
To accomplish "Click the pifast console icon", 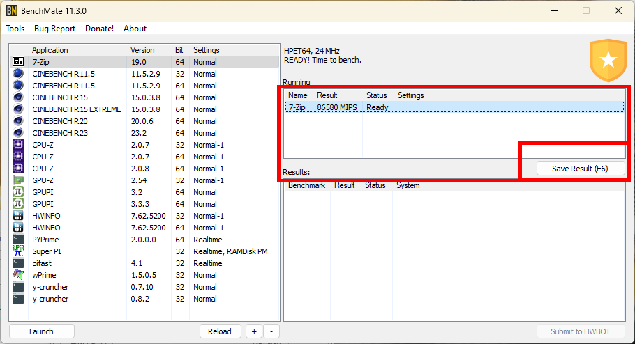I will 18,263.
